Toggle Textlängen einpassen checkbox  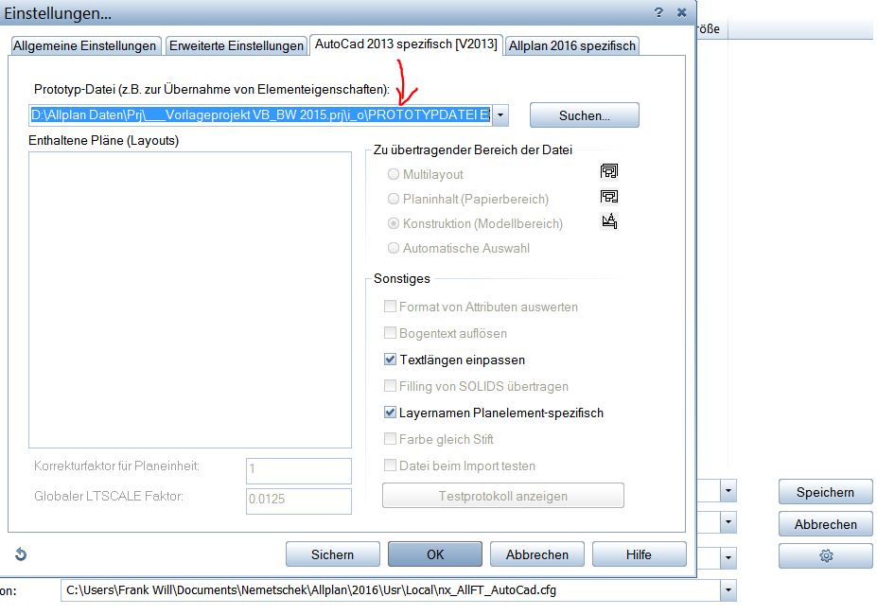[x=391, y=360]
